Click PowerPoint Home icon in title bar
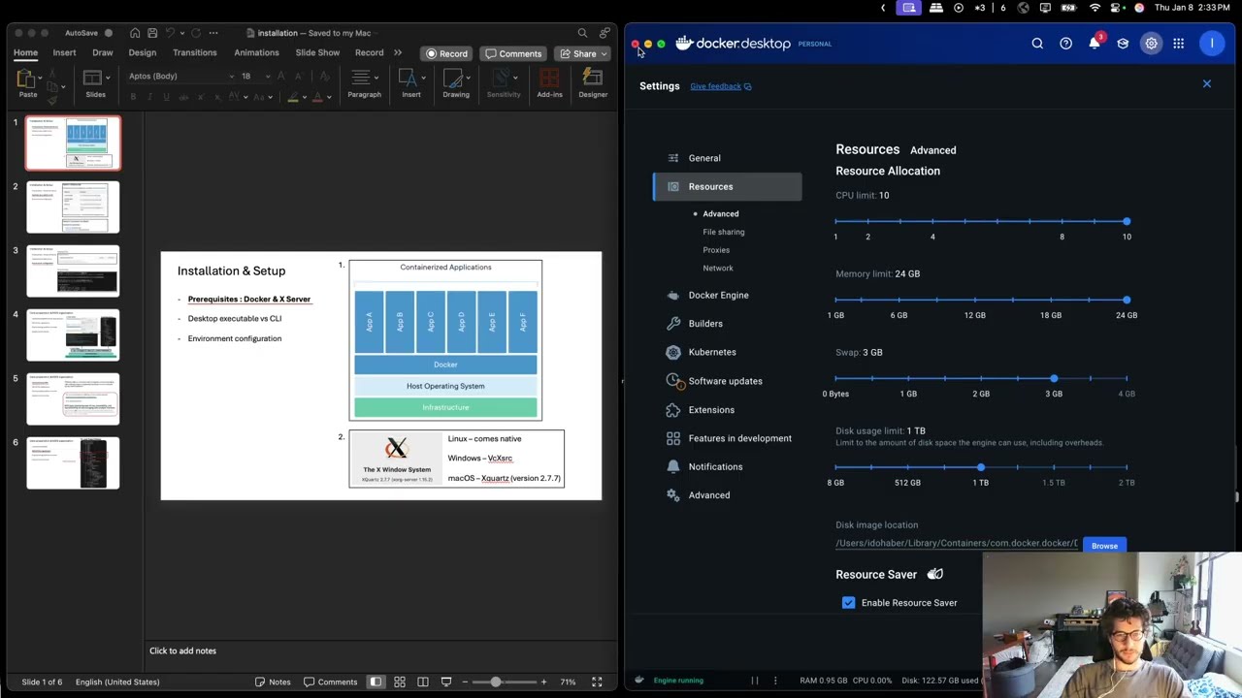The width and height of the screenshot is (1242, 698). click(135, 33)
